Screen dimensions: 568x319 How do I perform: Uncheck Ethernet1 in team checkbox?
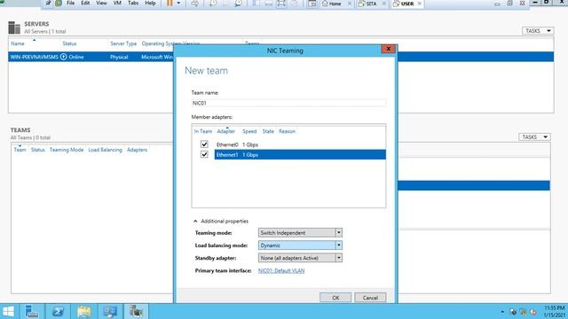pos(204,154)
